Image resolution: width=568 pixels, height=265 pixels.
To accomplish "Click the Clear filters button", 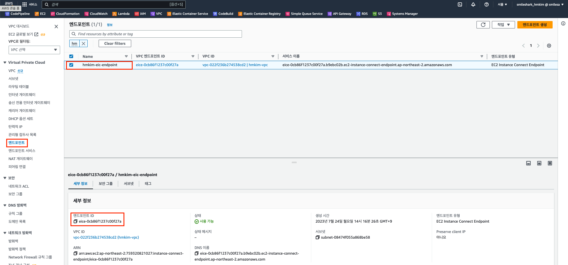I will pos(115,44).
